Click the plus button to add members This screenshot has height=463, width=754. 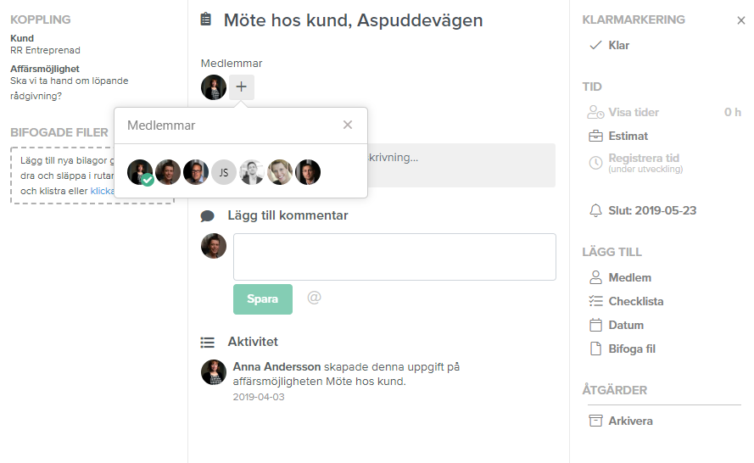coord(241,86)
